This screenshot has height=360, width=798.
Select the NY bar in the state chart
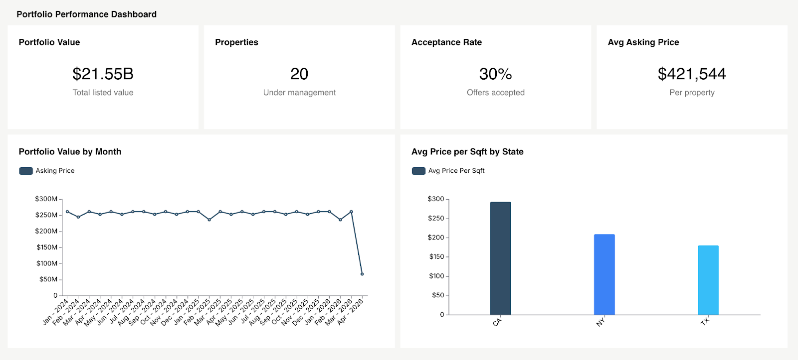pyautogui.click(x=604, y=274)
